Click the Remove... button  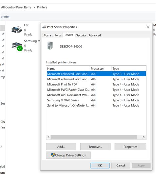pyautogui.click(x=95, y=147)
